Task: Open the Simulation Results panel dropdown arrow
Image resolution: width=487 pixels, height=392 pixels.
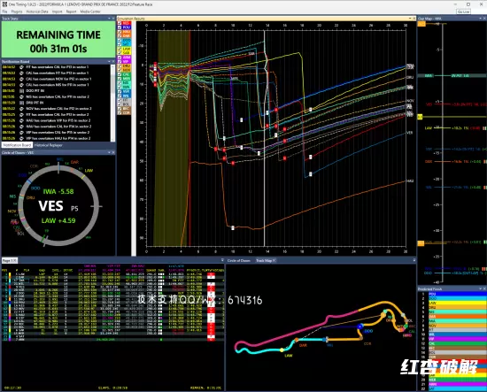Action: click(x=410, y=19)
